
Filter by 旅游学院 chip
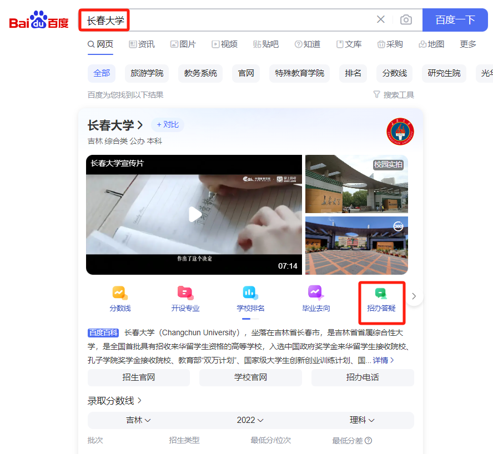point(147,74)
